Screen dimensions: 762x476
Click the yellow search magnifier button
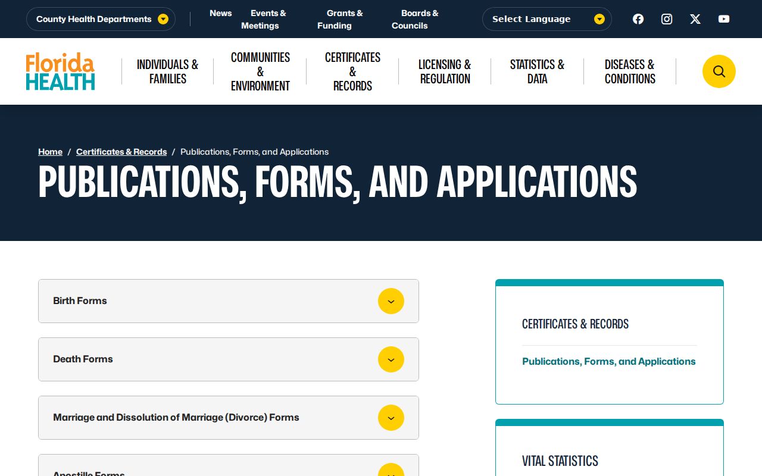pos(719,71)
